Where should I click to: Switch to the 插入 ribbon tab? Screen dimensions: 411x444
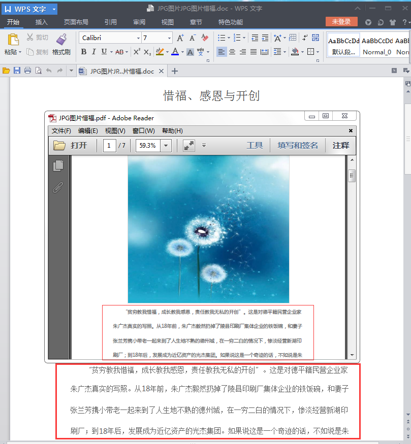pyautogui.click(x=41, y=22)
